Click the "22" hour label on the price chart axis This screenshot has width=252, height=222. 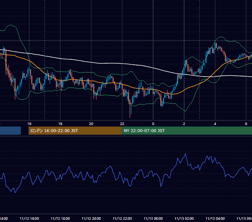pos(122,124)
